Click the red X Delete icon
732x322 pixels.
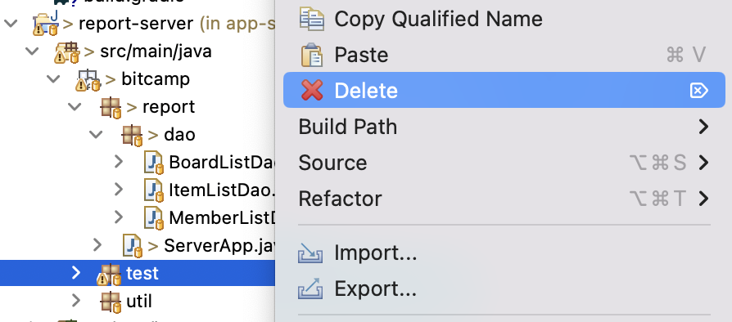click(x=312, y=90)
